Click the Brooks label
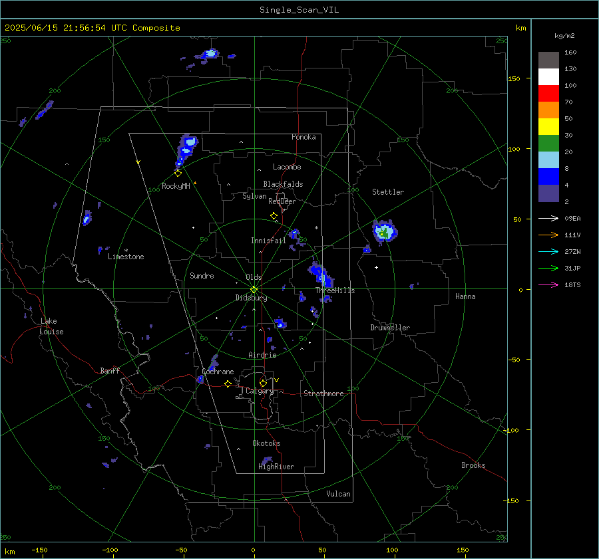This screenshot has height=559, width=599. (473, 465)
